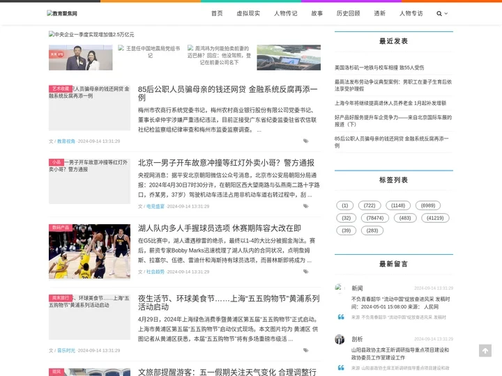Open 虚拟现实 menu item

pyautogui.click(x=248, y=13)
